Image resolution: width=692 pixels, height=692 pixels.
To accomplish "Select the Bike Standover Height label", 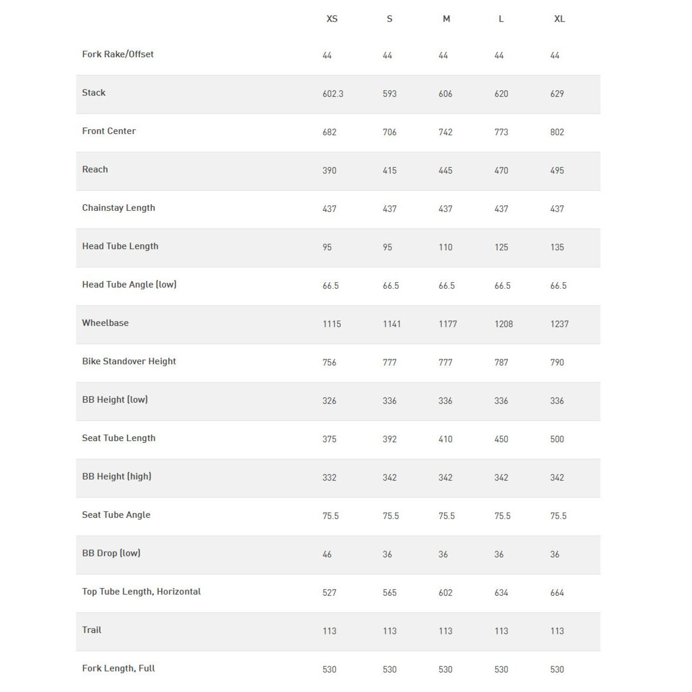I will click(129, 362).
